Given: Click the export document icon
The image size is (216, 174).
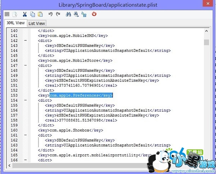Looking at the screenshot, I should [15, 14].
